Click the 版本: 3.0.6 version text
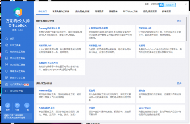Screen dimensions: 190x124 pyautogui.click(x=17, y=30)
